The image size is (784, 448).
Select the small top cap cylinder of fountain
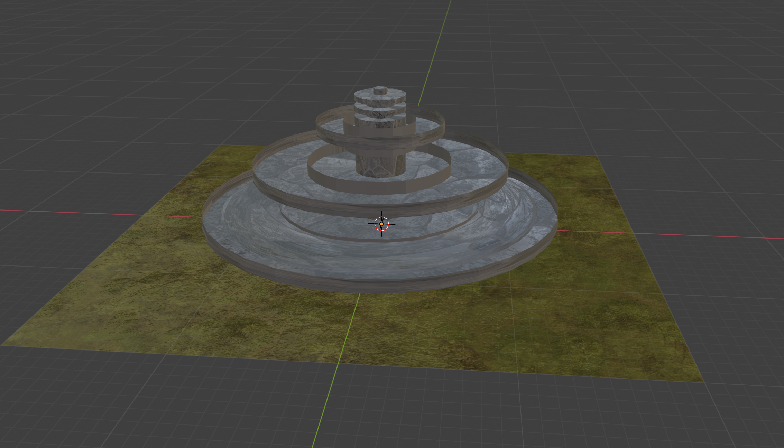380,91
